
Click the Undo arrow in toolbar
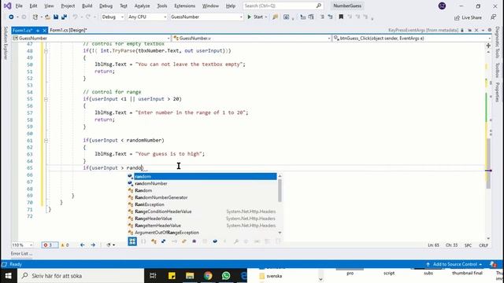click(x=75, y=17)
